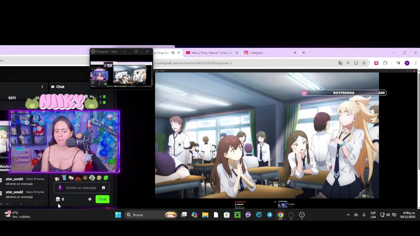Viewport: 420px width, 236px height.
Task: Open the Minecraft creeper icon on taskbar
Action: (237, 215)
